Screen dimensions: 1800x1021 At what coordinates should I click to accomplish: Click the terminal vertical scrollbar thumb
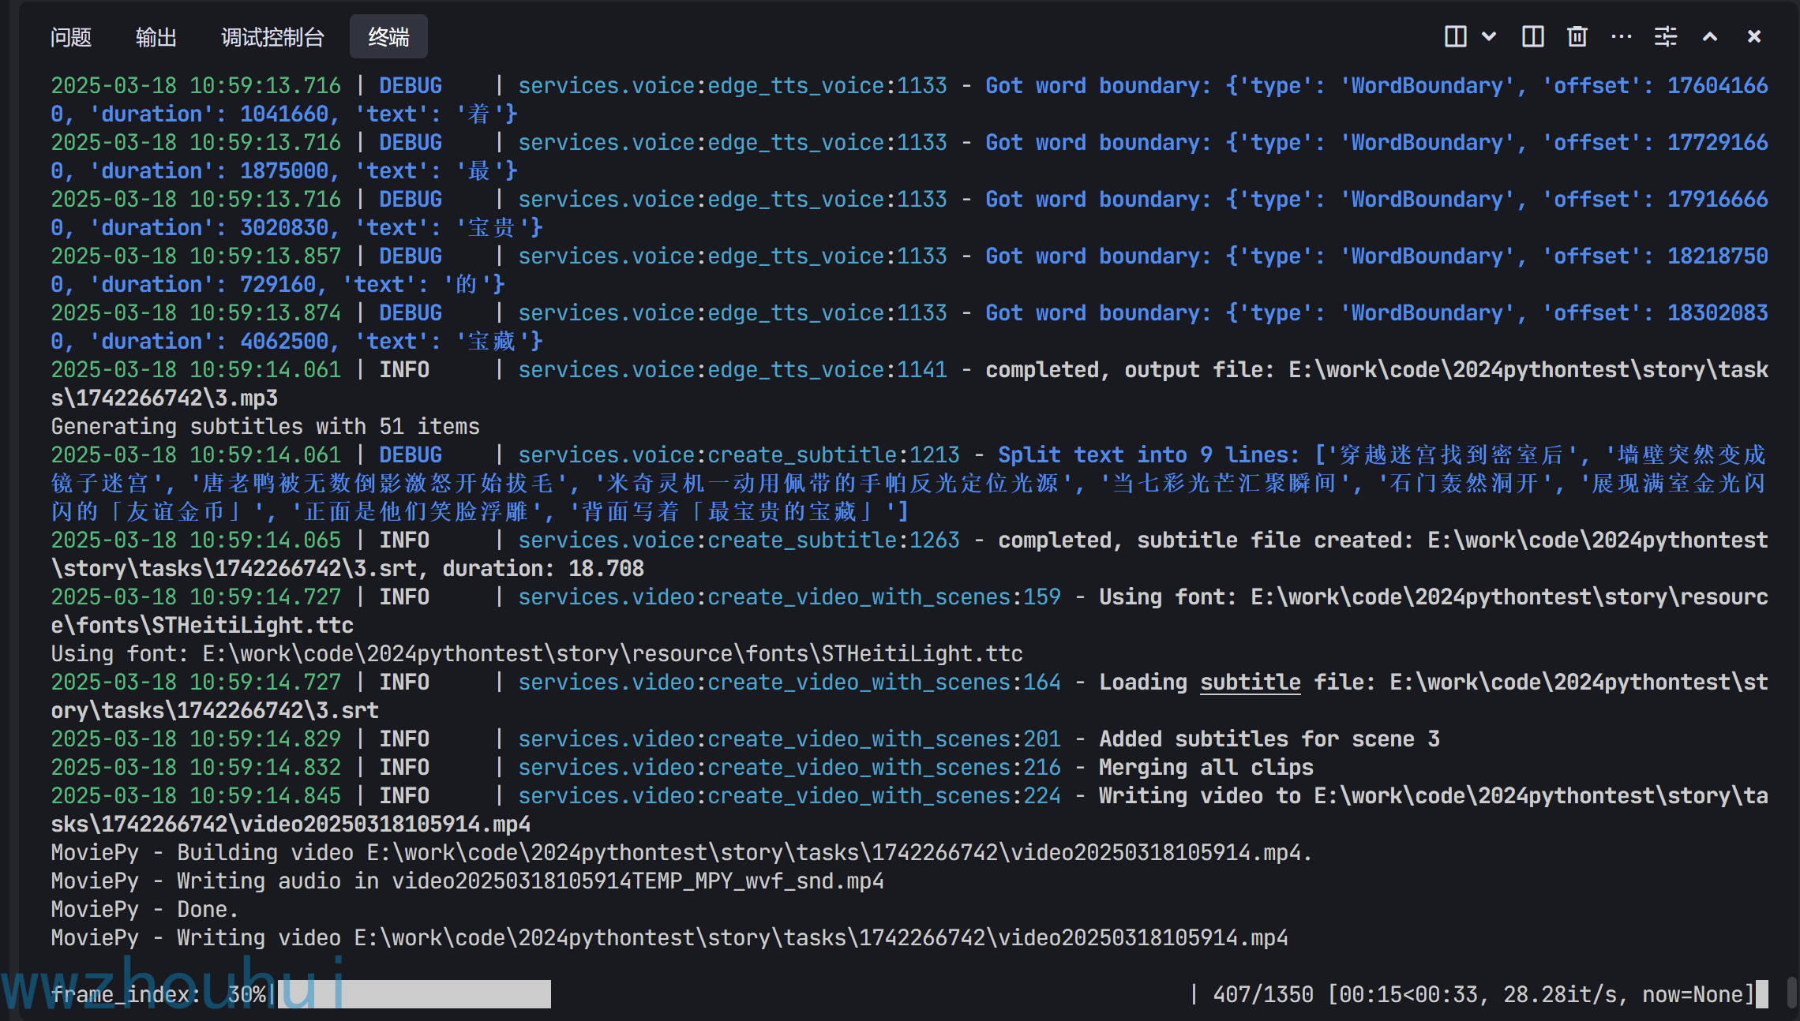click(1792, 993)
